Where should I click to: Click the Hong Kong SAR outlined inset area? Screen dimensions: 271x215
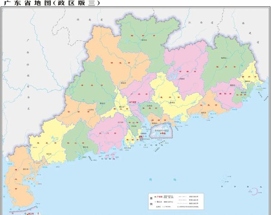(x=161, y=130)
